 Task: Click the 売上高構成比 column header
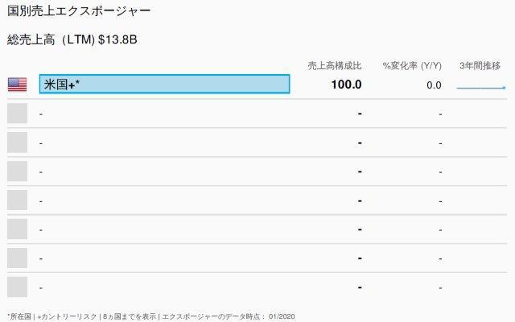pos(335,66)
